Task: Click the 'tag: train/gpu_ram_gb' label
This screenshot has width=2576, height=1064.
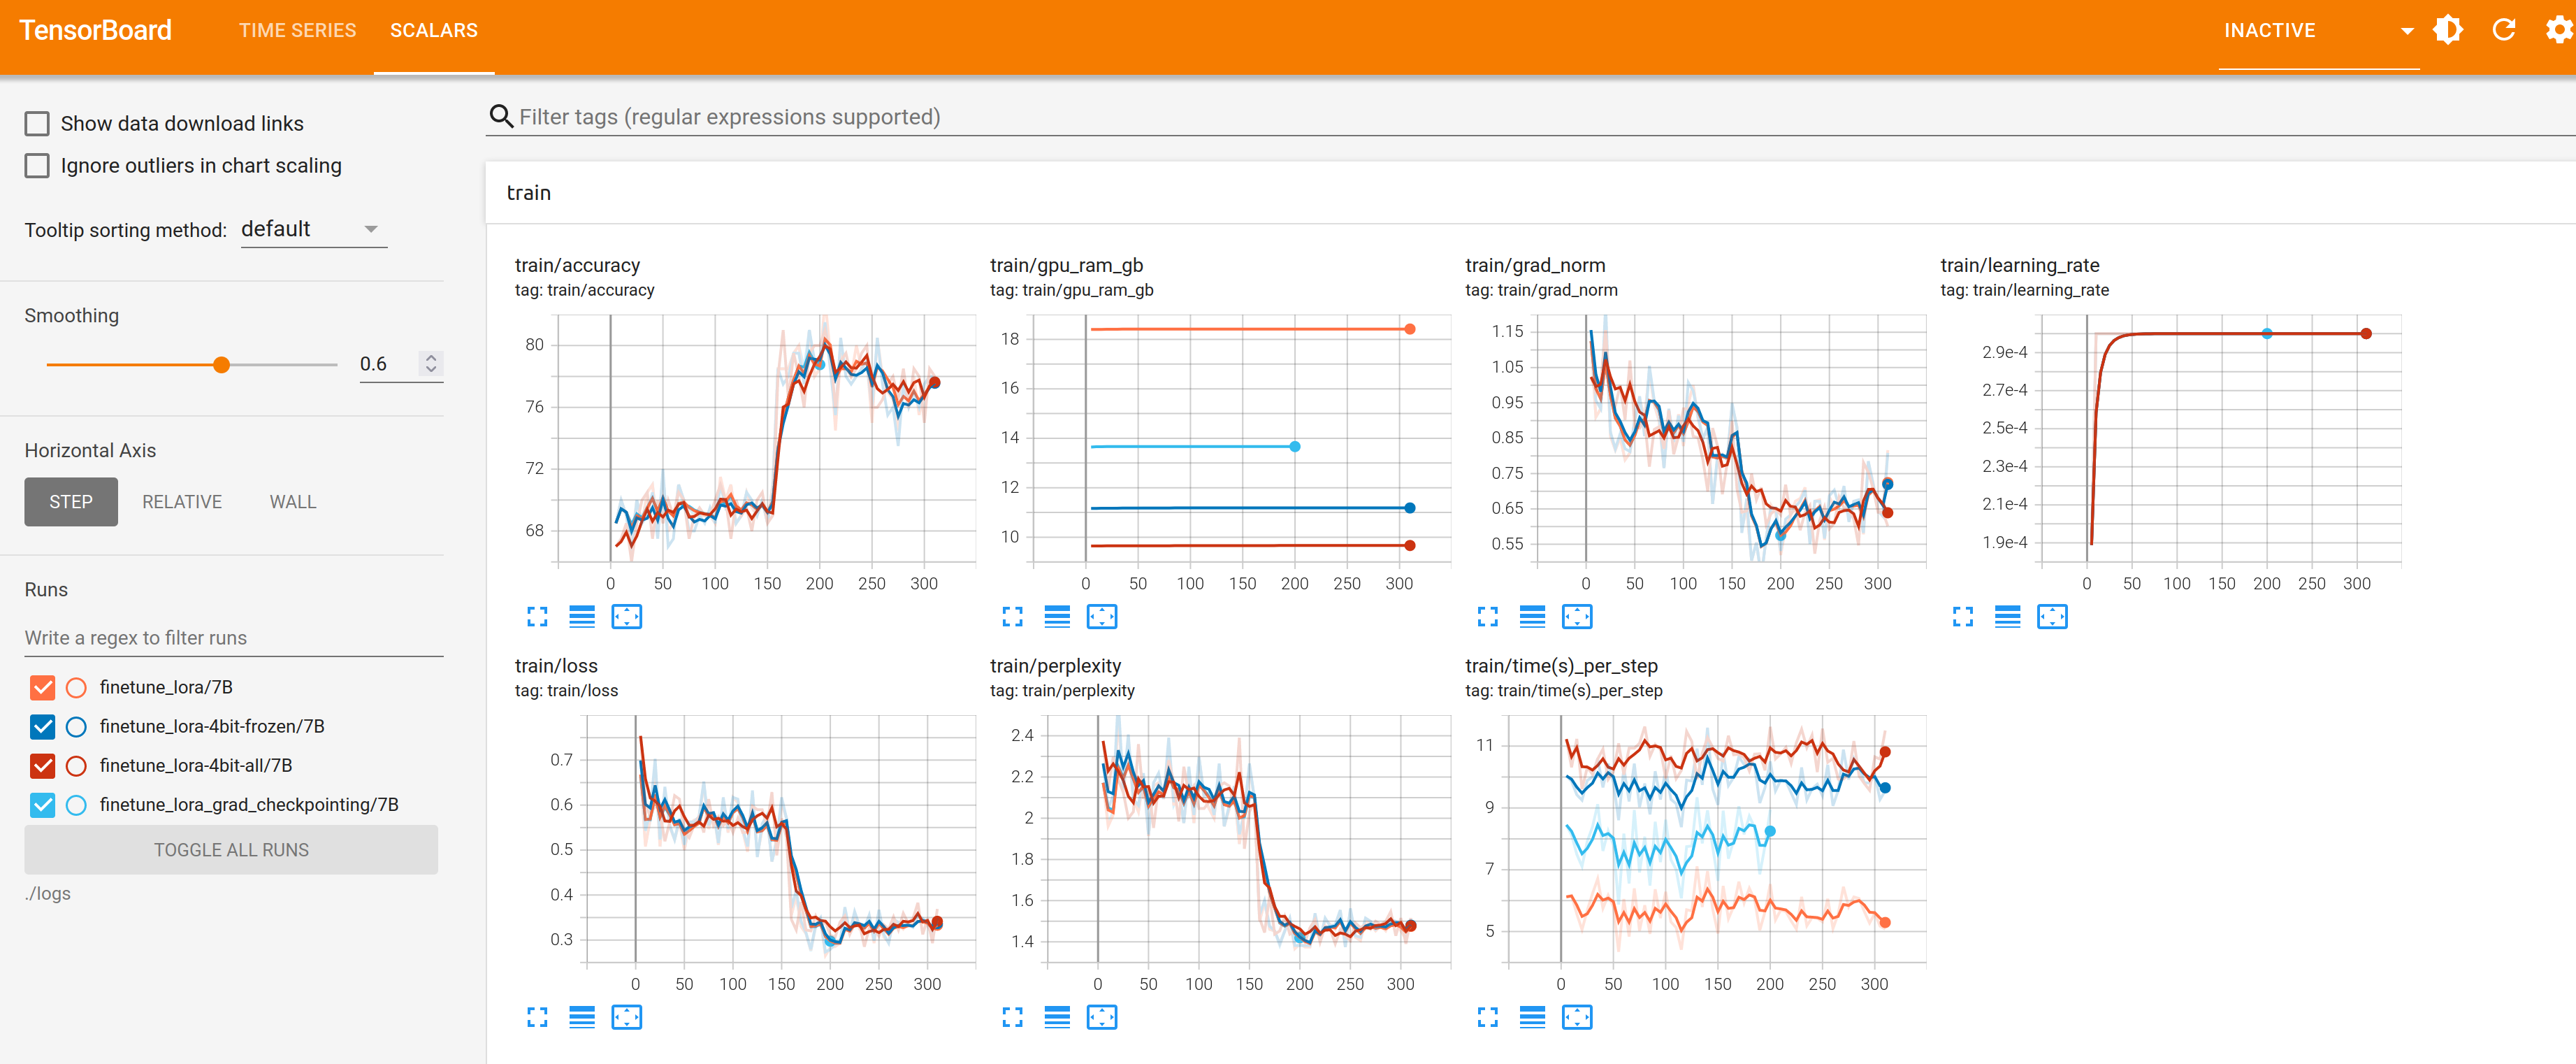Action: click(x=1071, y=290)
